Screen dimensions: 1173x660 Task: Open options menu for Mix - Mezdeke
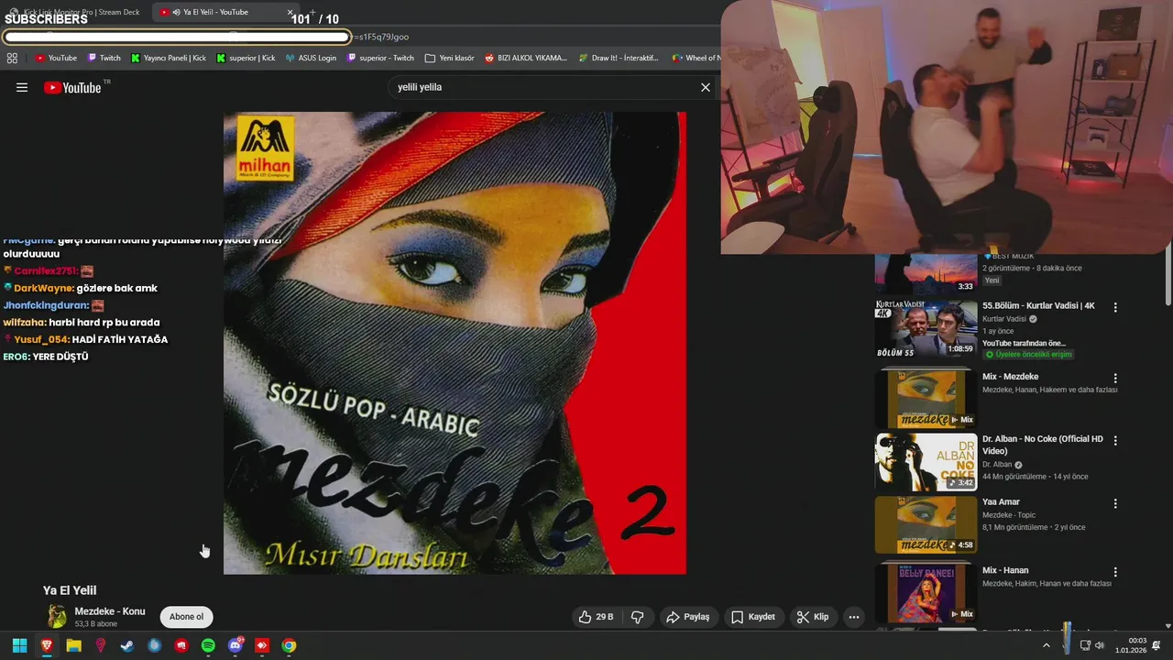pos(1115,378)
